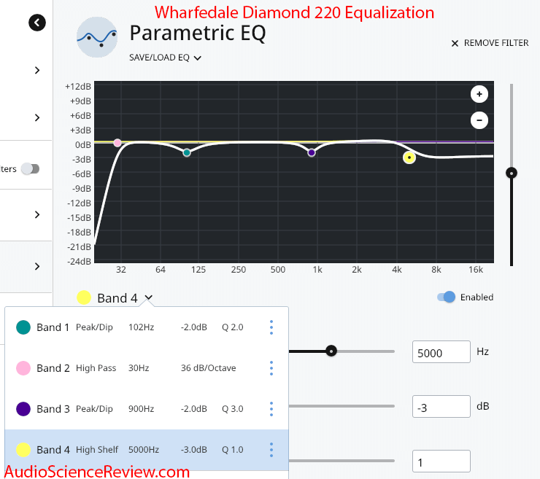Click the 0dB axis label

(83, 145)
